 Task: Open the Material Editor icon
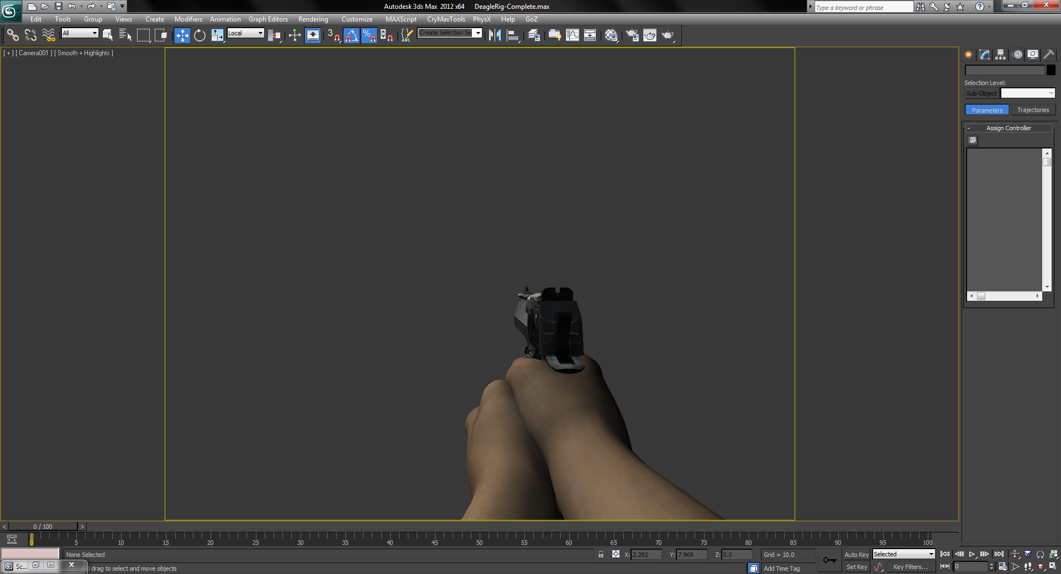(611, 35)
